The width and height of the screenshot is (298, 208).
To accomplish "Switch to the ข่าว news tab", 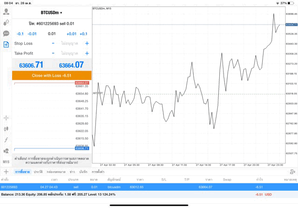I will (x=72, y=172).
